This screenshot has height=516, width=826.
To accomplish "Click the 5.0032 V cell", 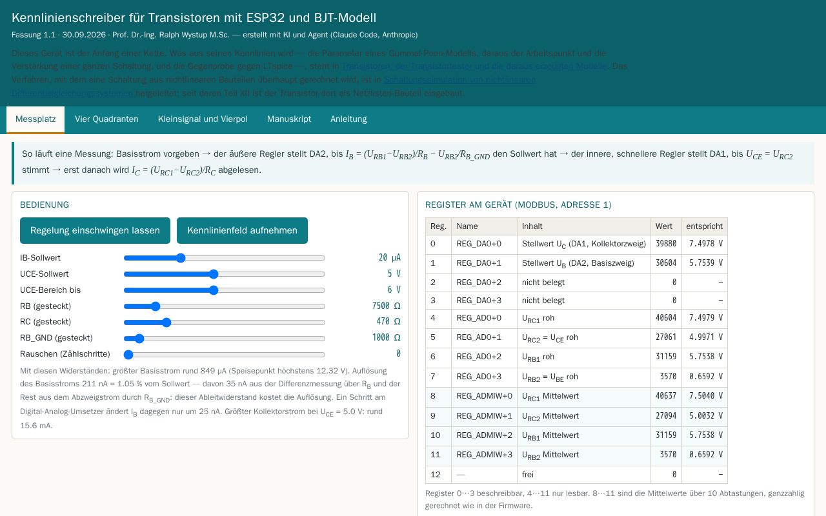I will coord(705,417).
